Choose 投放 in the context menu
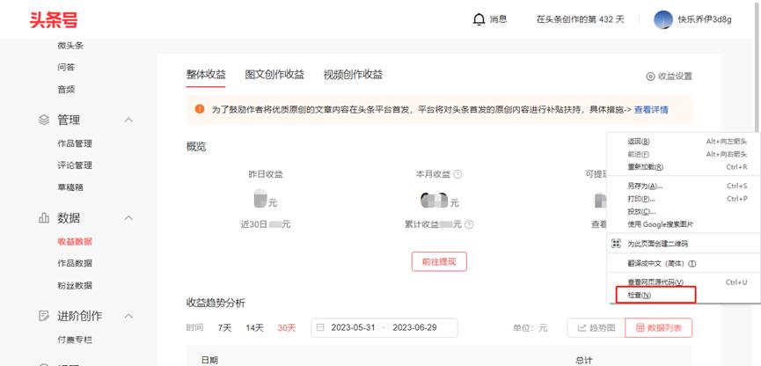 coord(684,212)
